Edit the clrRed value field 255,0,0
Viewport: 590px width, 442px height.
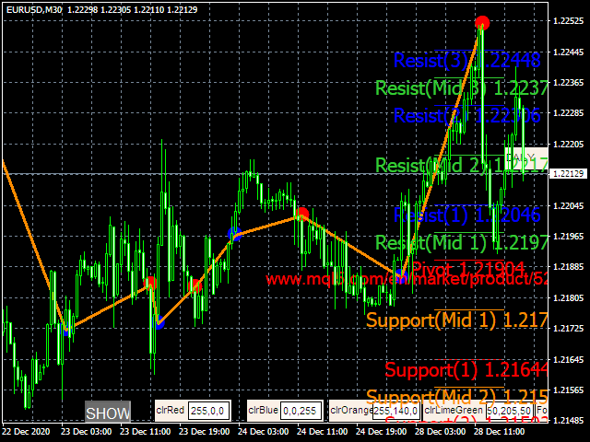click(209, 411)
